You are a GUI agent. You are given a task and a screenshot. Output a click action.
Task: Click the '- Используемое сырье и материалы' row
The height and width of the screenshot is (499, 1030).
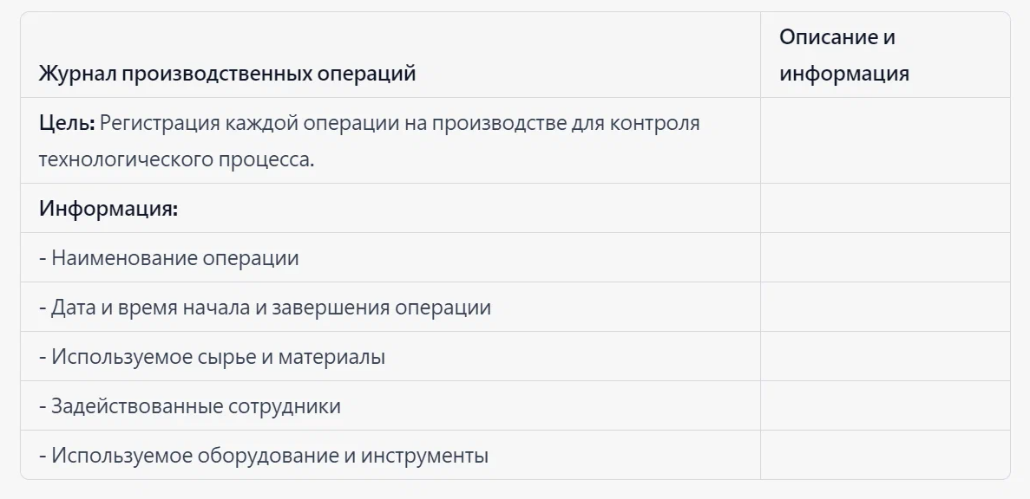tap(390, 356)
